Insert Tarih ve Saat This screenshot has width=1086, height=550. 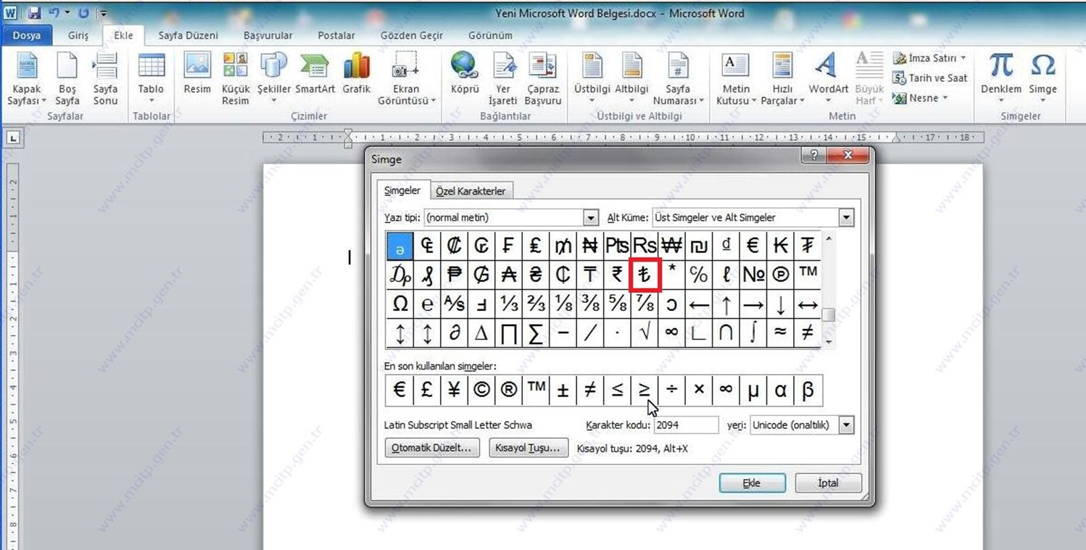[x=930, y=78]
